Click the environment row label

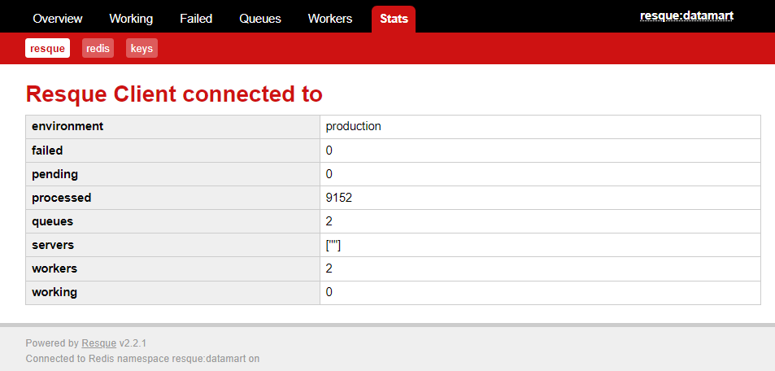67,127
